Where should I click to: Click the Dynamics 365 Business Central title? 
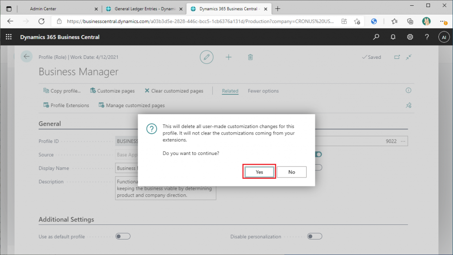60,37
